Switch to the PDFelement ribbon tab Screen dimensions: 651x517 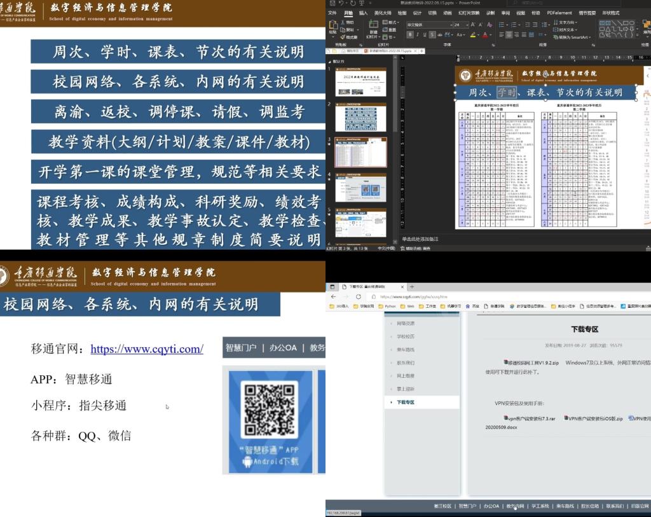(559, 13)
